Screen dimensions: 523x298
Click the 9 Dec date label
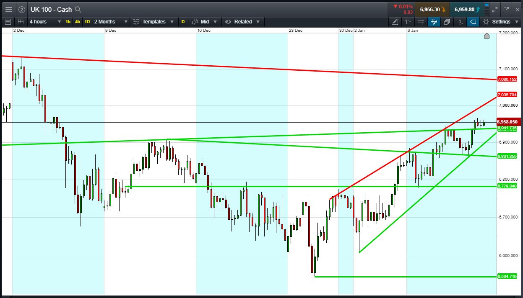coord(111,31)
